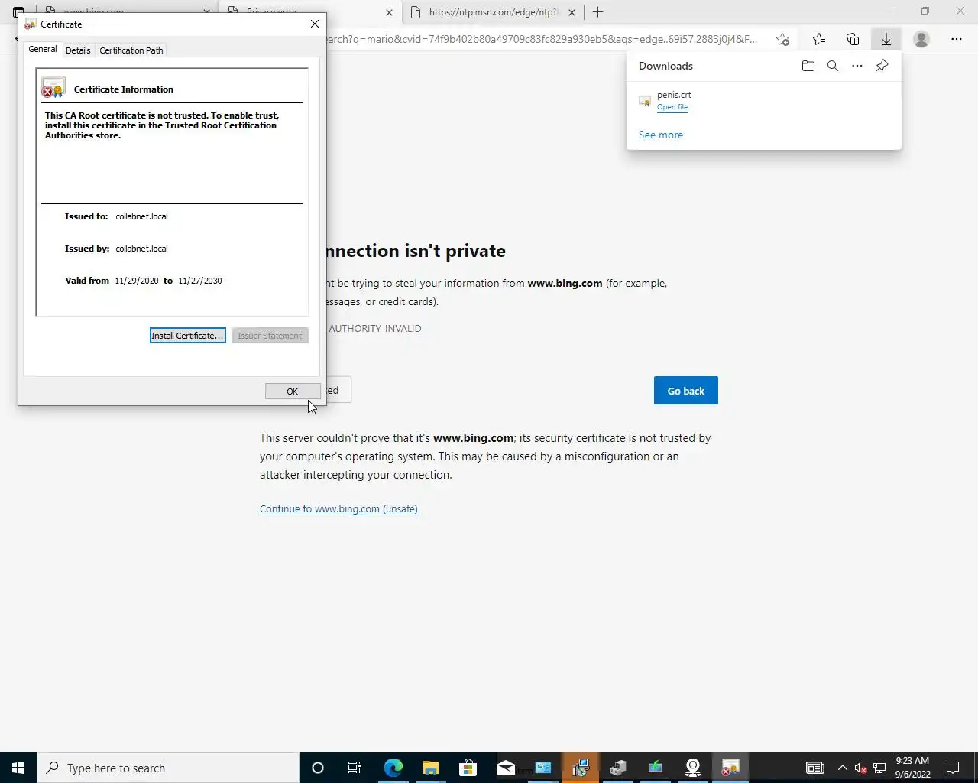Open the Certification Path tab
Viewport: 978px width, 783px height.
click(x=131, y=50)
